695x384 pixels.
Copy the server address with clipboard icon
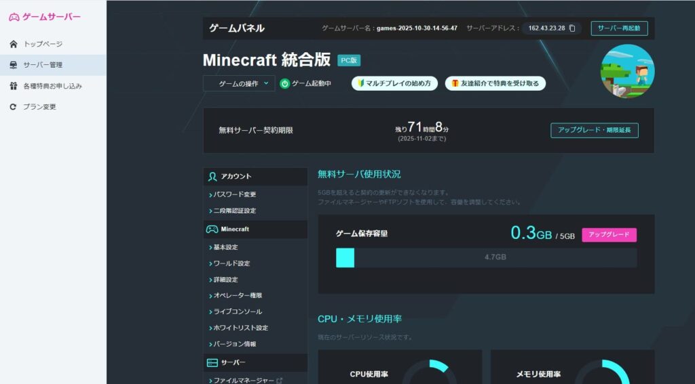pos(572,28)
